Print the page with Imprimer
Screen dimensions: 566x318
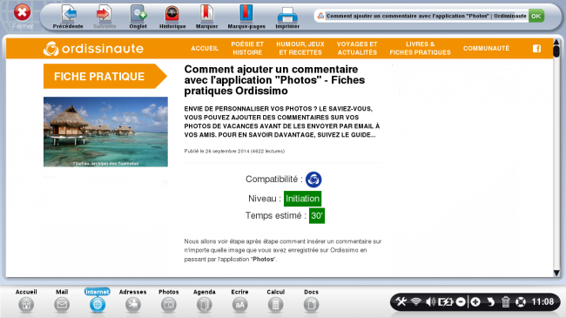click(287, 17)
